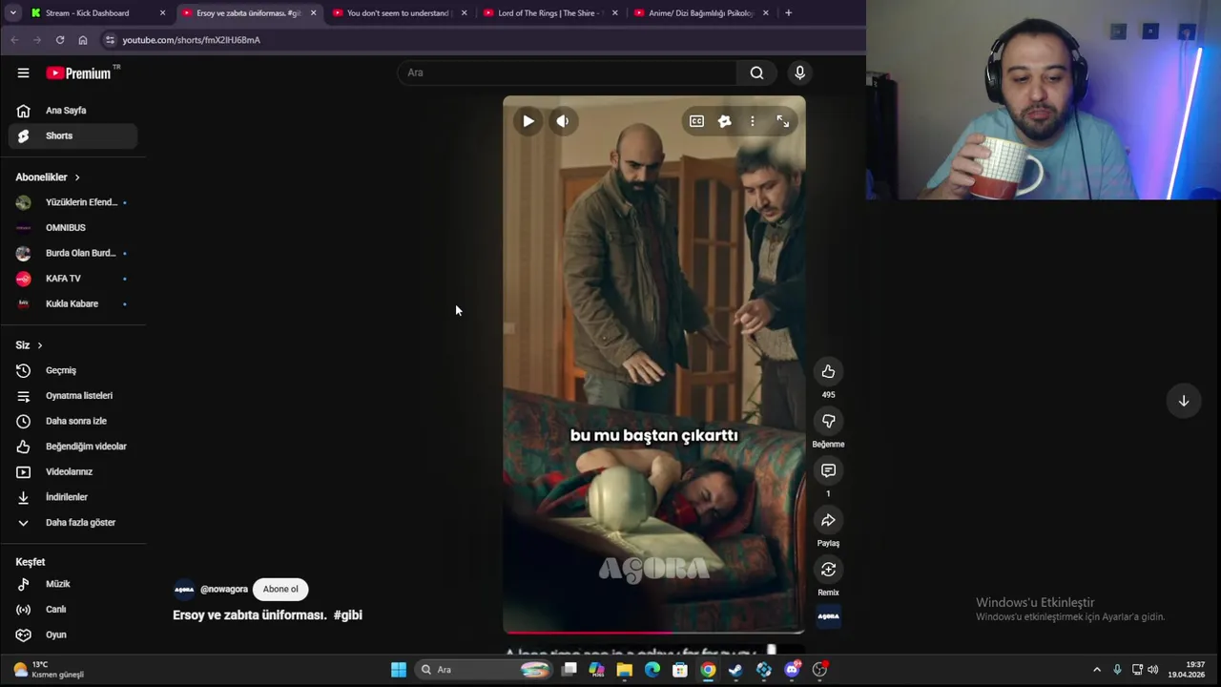This screenshot has height=687, width=1221.
Task: Open the three-dot more options menu
Action: [752, 121]
